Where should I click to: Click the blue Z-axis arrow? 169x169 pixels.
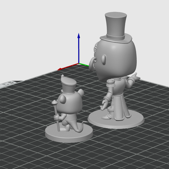click(x=79, y=48)
